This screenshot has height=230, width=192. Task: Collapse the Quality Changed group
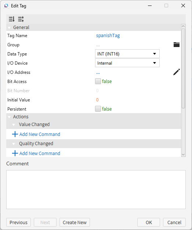pyautogui.click(x=14, y=144)
